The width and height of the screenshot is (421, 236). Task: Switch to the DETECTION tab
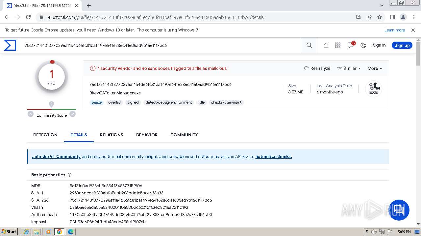[45, 135]
